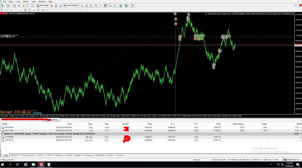Switch to H1 timeframe
Image resolution: width=302 pixels, height=168 pixels.
tap(68, 10)
